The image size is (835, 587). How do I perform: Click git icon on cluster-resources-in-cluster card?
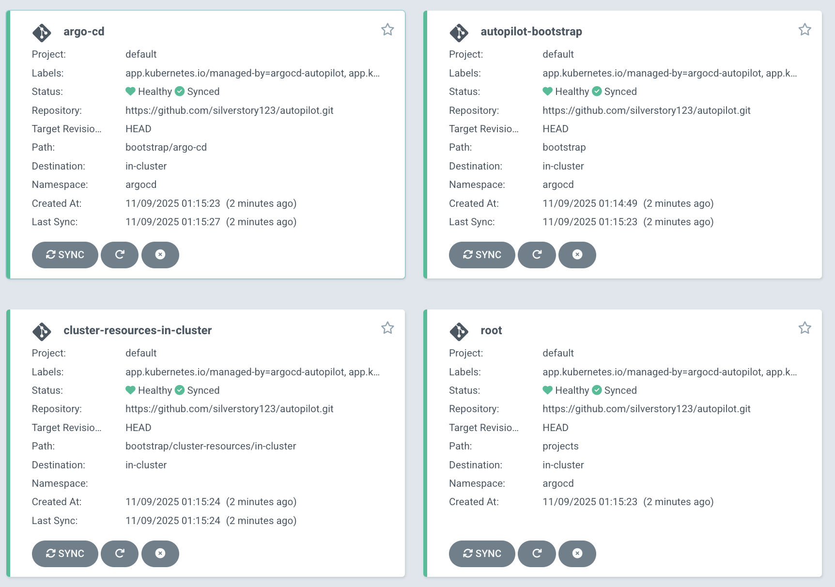click(42, 332)
